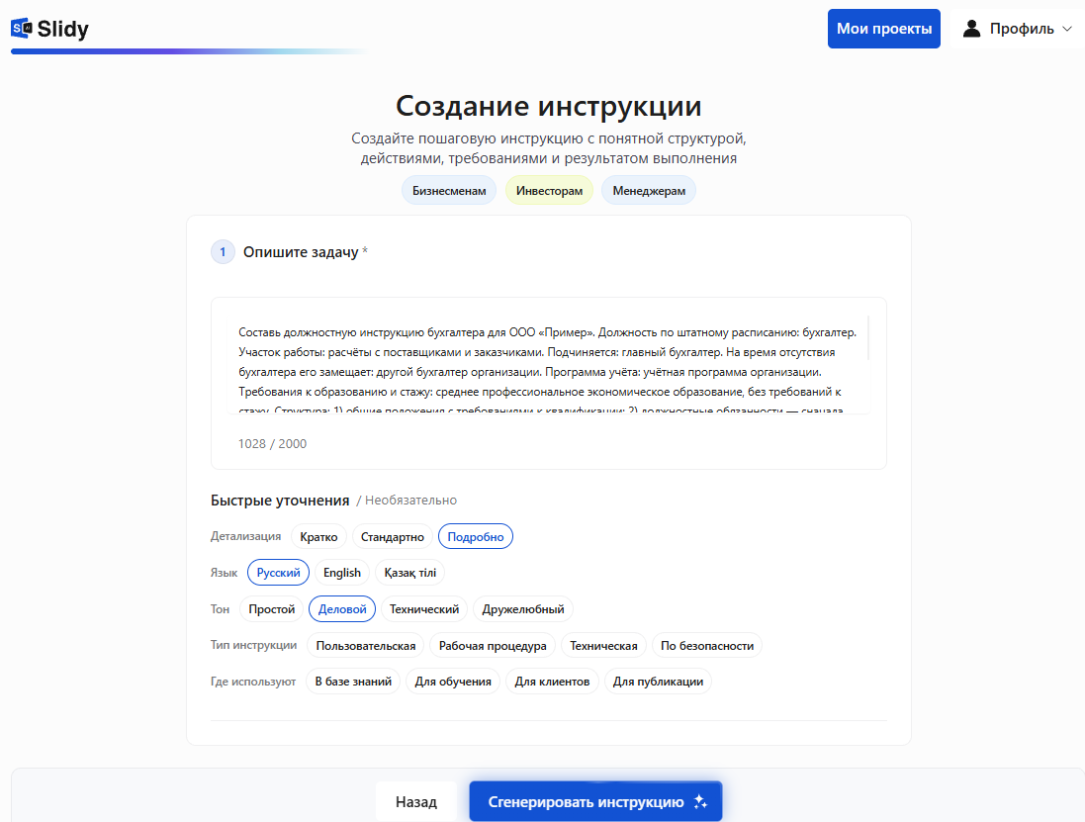Click Сгенерировать инструкцию button

pyautogui.click(x=595, y=802)
